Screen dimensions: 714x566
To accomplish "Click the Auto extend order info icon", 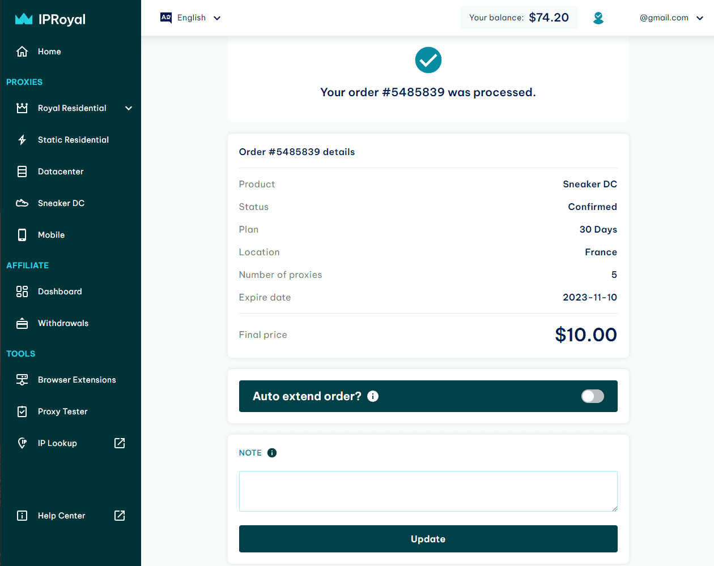I will pyautogui.click(x=373, y=396).
